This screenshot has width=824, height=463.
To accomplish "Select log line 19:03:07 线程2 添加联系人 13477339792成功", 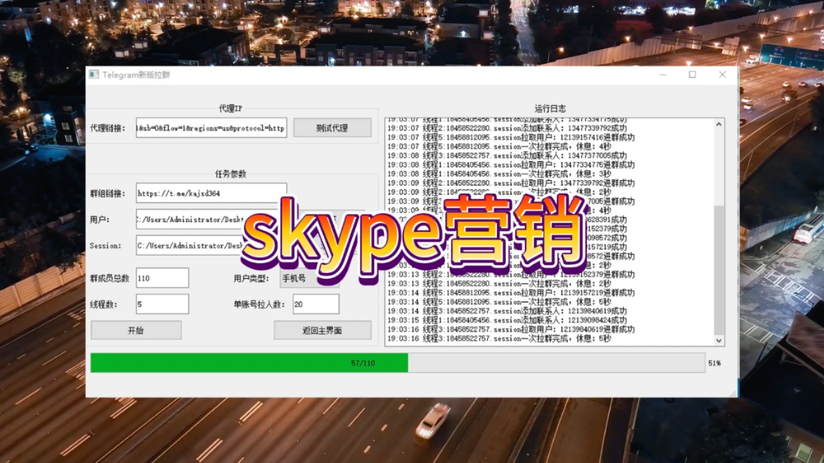I will pos(507,128).
